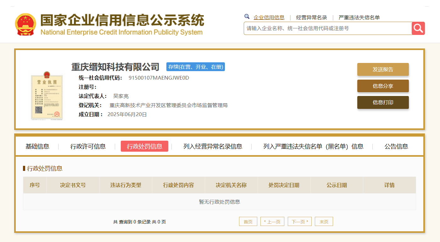Click the 决定书文号 column header
This screenshot has height=242, width=440.
pyautogui.click(x=73, y=185)
